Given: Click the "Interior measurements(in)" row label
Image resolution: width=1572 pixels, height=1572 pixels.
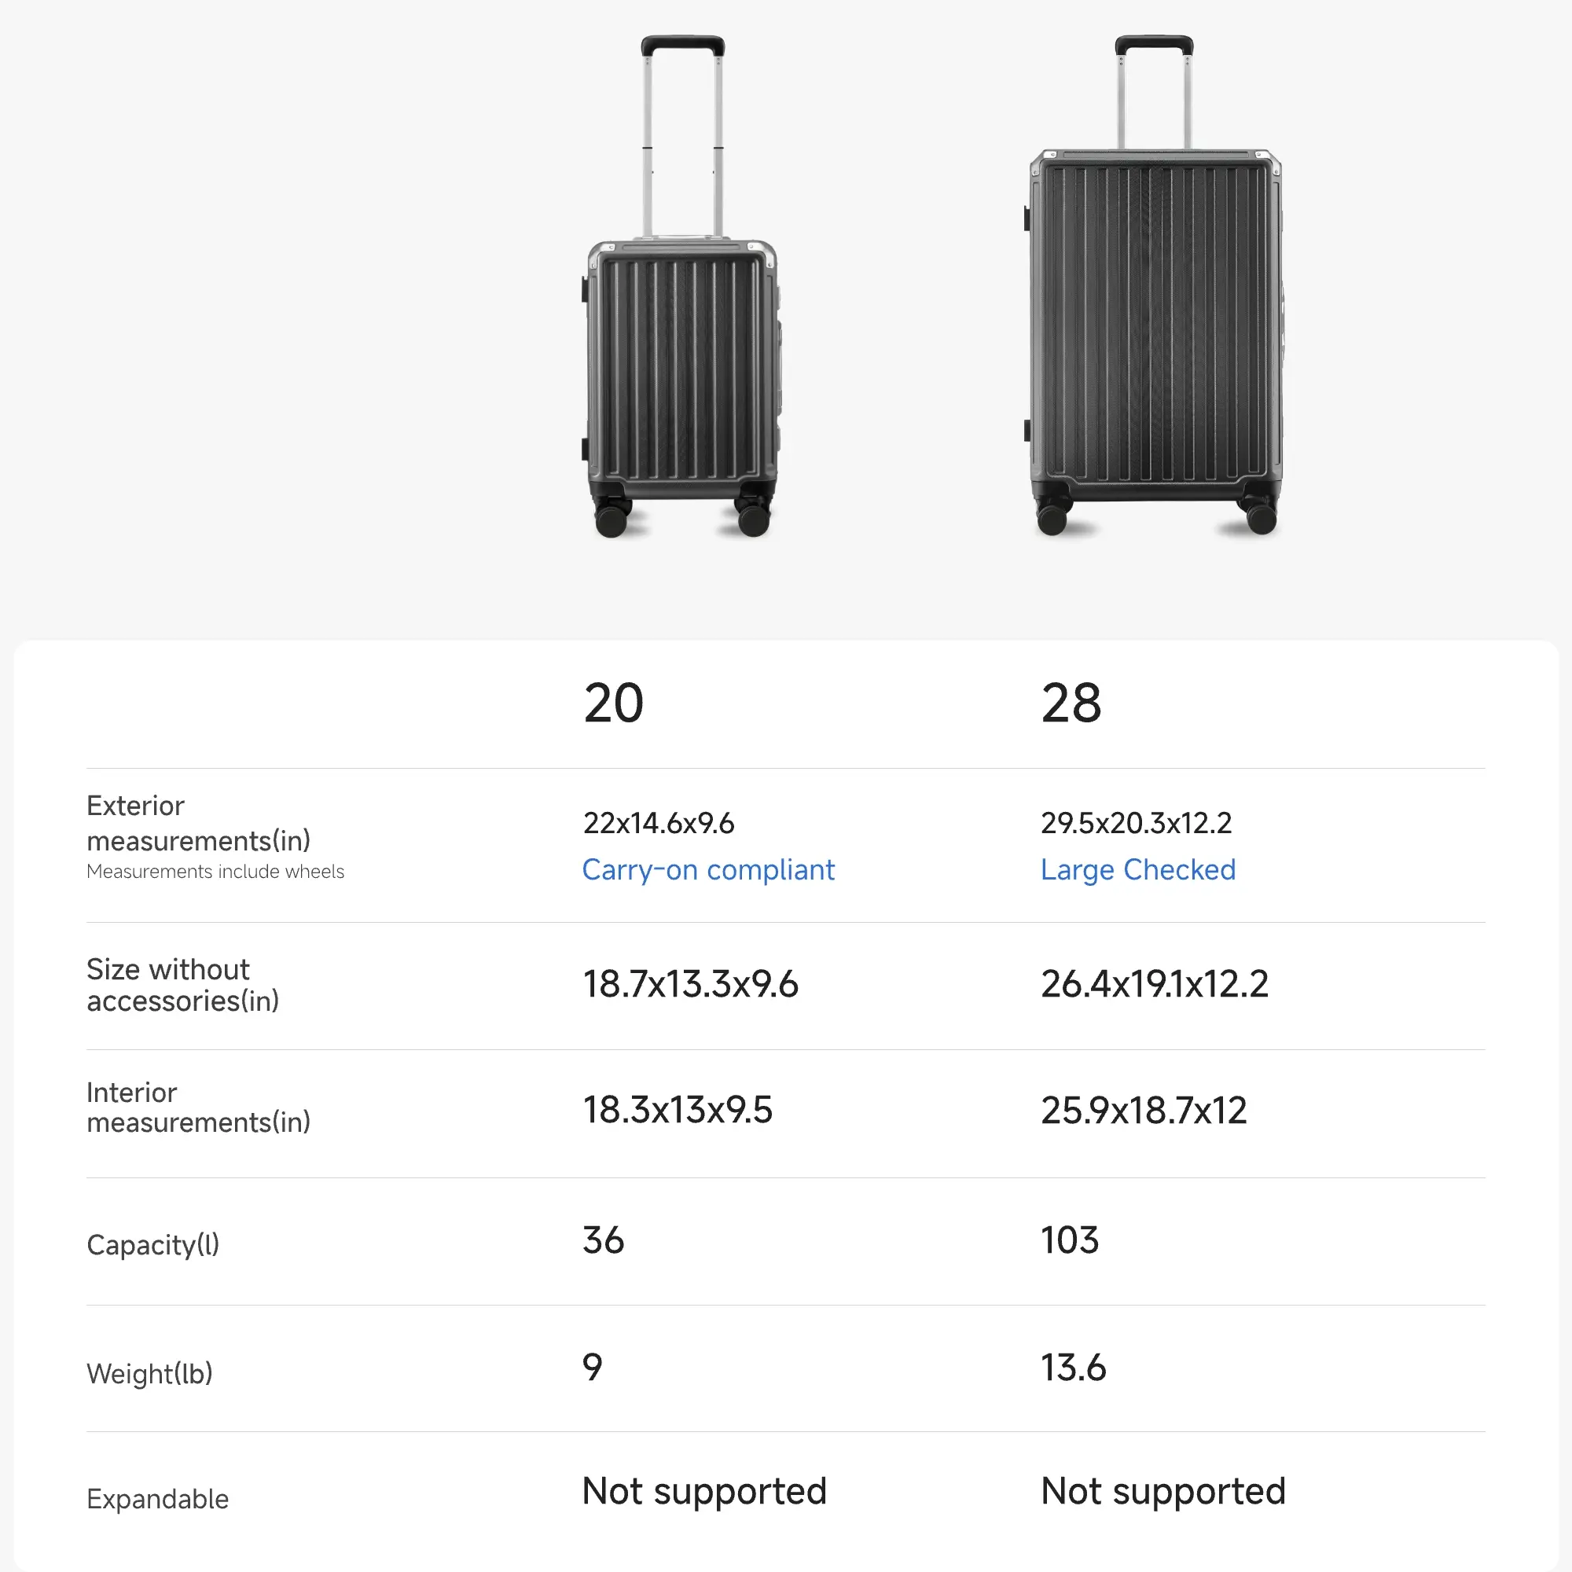Looking at the screenshot, I should pos(199,1107).
